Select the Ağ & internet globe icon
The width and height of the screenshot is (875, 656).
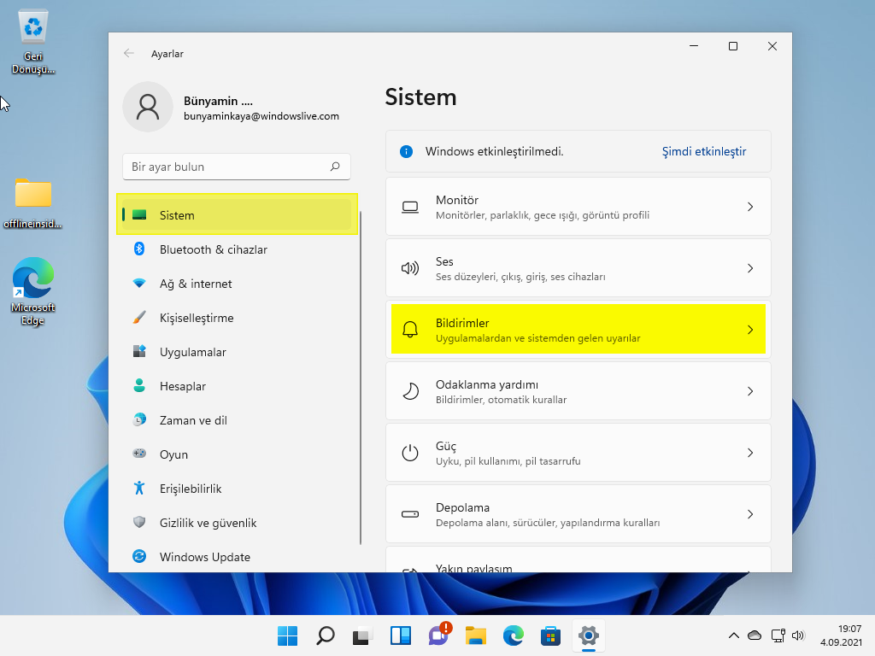pos(138,284)
